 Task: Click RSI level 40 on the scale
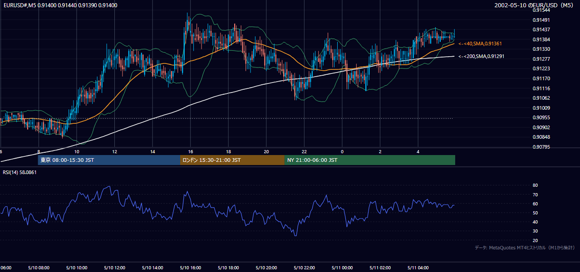click(535, 222)
